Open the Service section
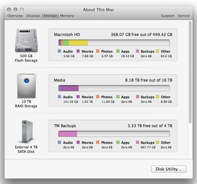This screenshot has width=197, height=184. coord(184,16)
